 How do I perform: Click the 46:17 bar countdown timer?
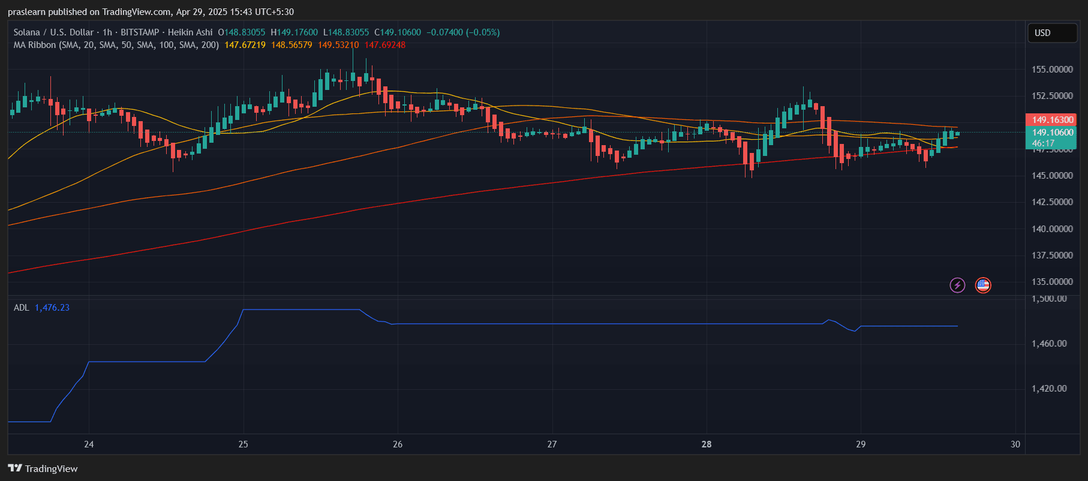(1043, 143)
